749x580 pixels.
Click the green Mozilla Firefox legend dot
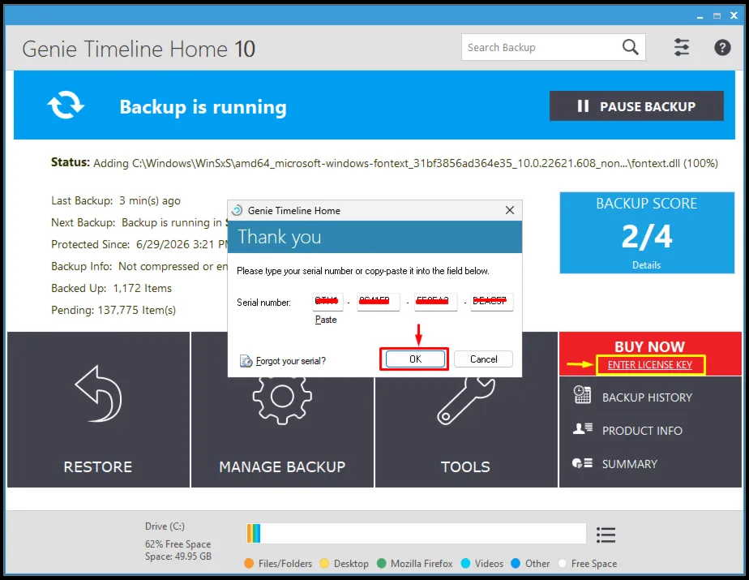pyautogui.click(x=381, y=563)
